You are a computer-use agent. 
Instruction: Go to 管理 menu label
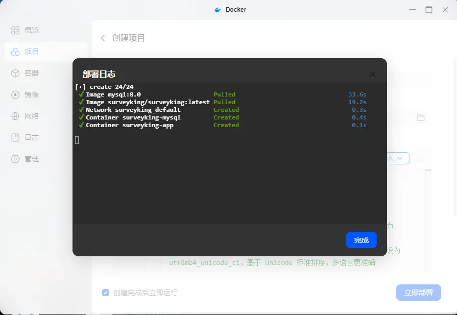pyautogui.click(x=32, y=159)
